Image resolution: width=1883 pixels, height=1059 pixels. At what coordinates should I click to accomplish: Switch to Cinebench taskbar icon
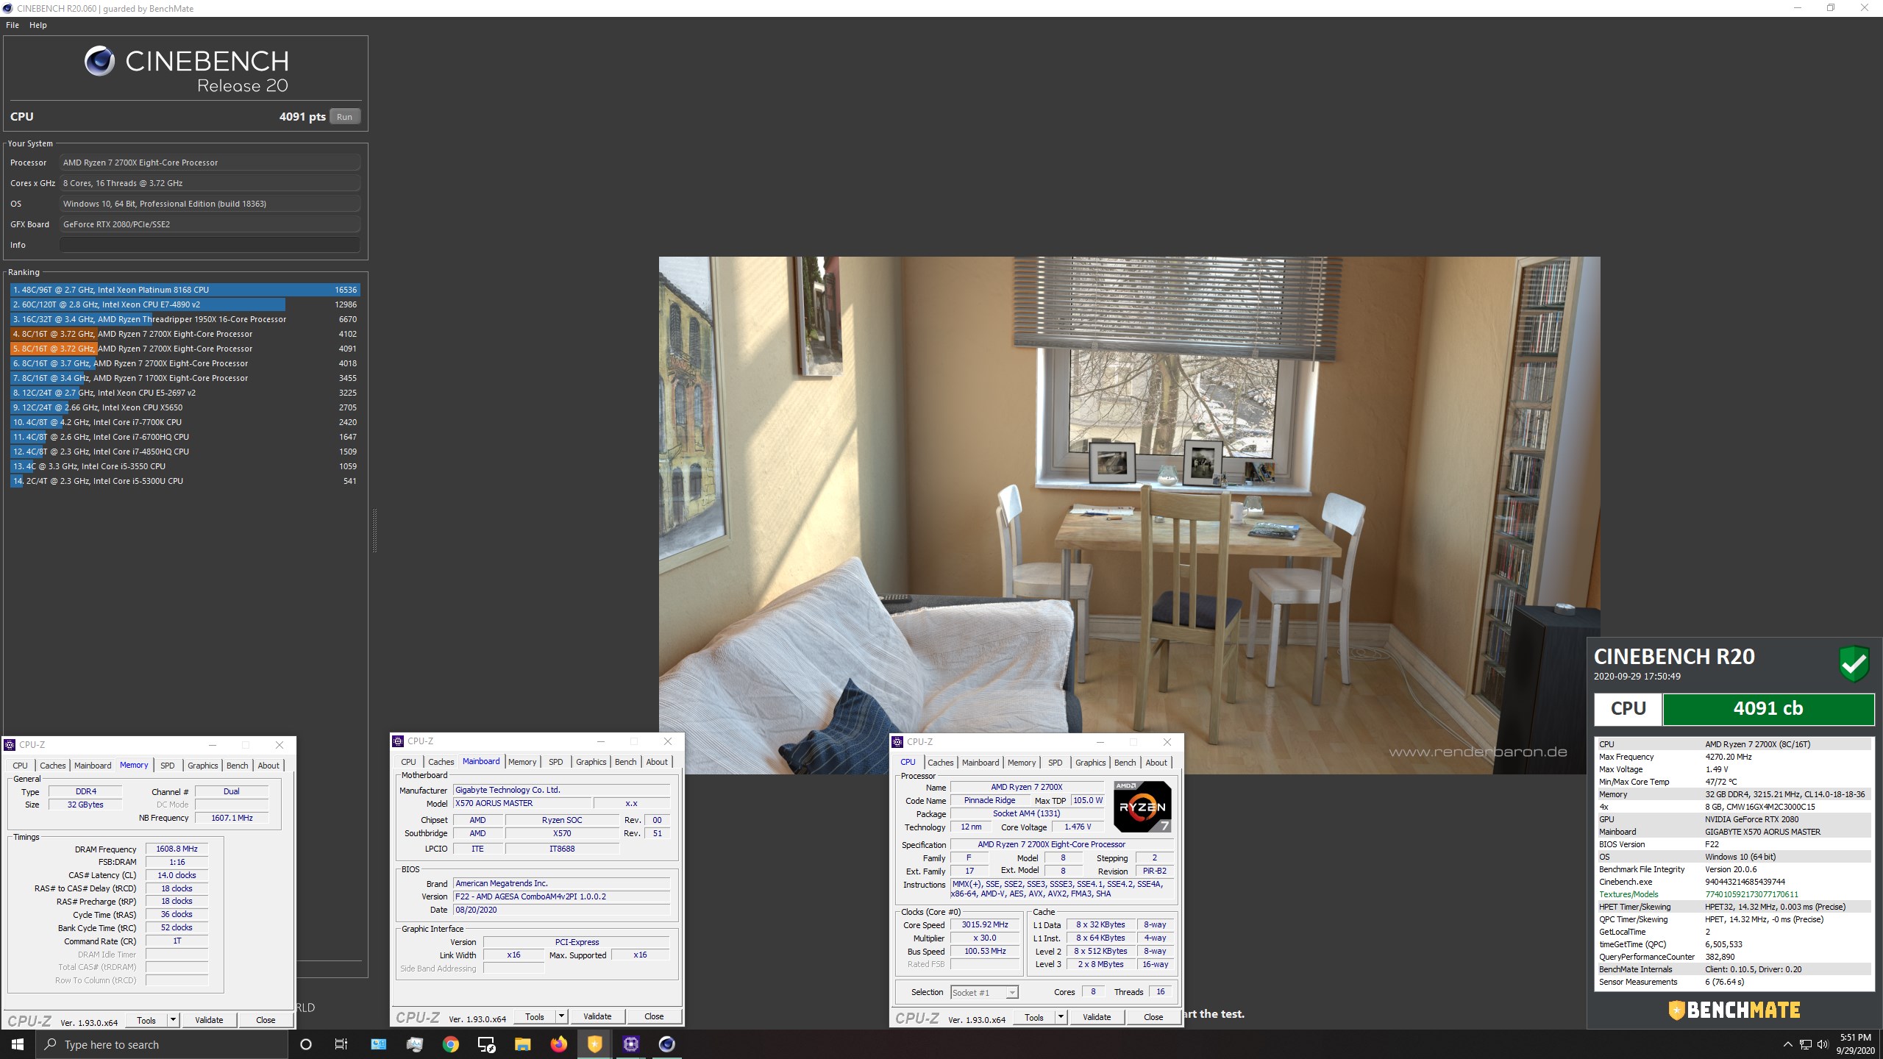pos(666,1044)
